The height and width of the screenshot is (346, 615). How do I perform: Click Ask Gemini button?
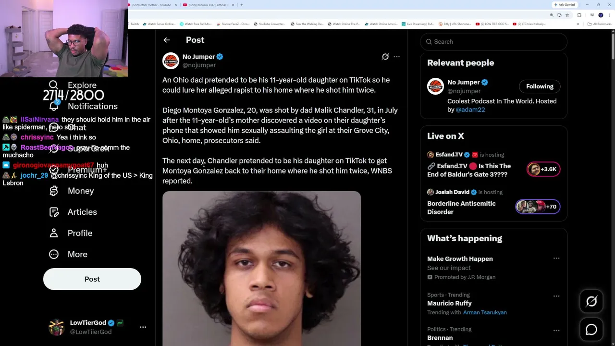(564, 5)
